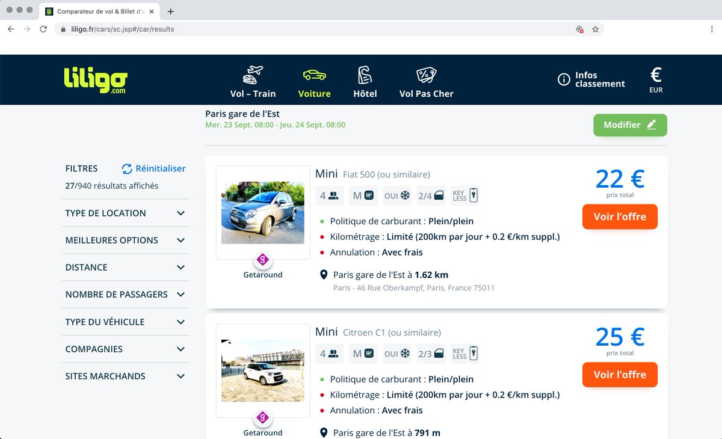Click Getaround logo under Fiat 500 photo
722x439 pixels.
click(263, 260)
